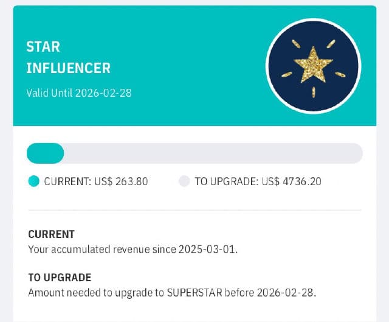Click the filled teal part of progress bar
The width and height of the screenshot is (389, 322).
(x=45, y=153)
